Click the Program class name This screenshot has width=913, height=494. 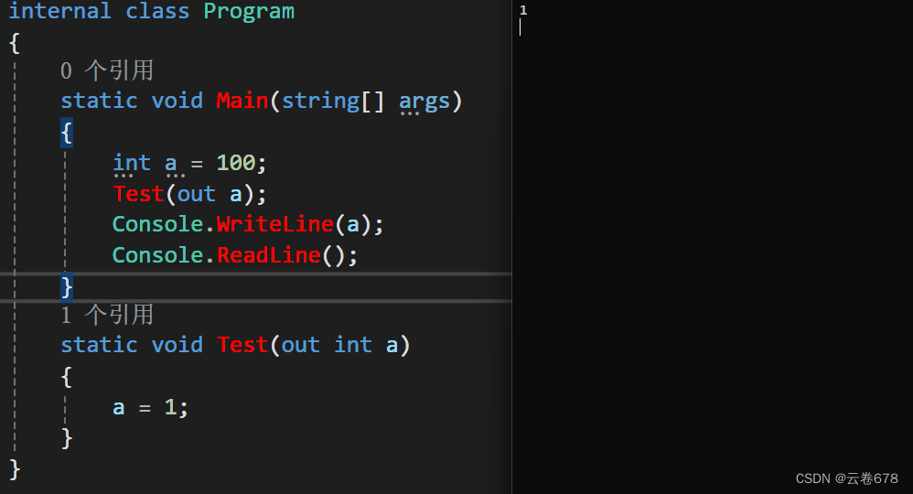[249, 11]
